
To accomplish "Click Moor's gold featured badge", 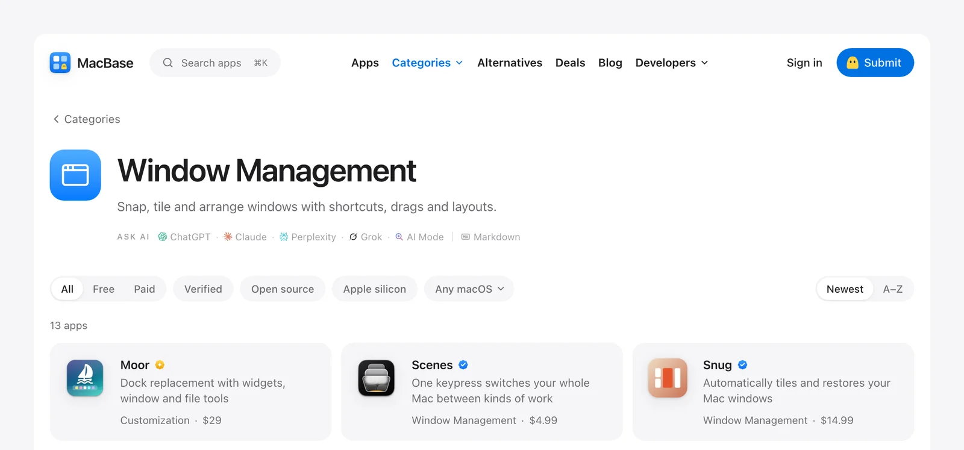I will 160,365.
